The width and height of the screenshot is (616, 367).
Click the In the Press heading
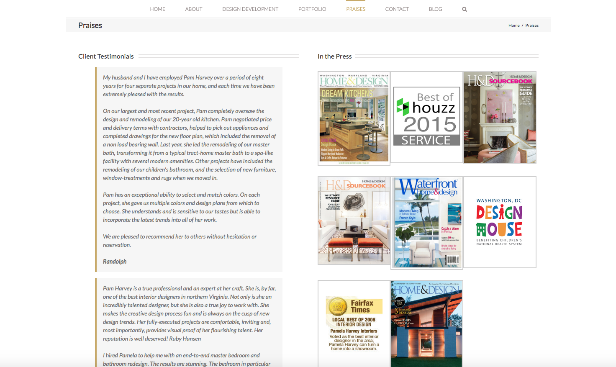[x=335, y=56]
